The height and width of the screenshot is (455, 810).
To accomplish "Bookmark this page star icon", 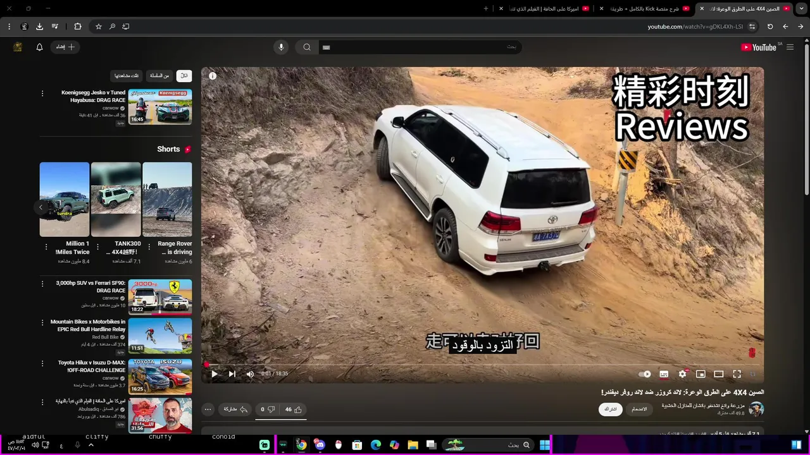I will click(99, 27).
